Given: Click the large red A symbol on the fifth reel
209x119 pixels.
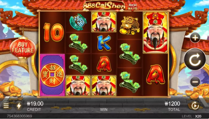Looking at the screenshot, I should pyautogui.click(x=155, y=74).
